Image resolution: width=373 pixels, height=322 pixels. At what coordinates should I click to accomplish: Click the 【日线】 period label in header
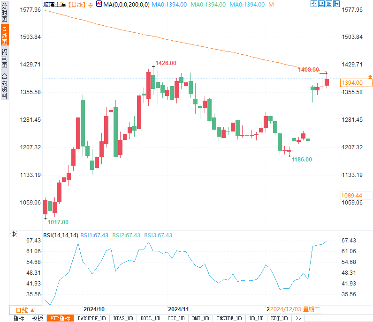click(x=76, y=5)
